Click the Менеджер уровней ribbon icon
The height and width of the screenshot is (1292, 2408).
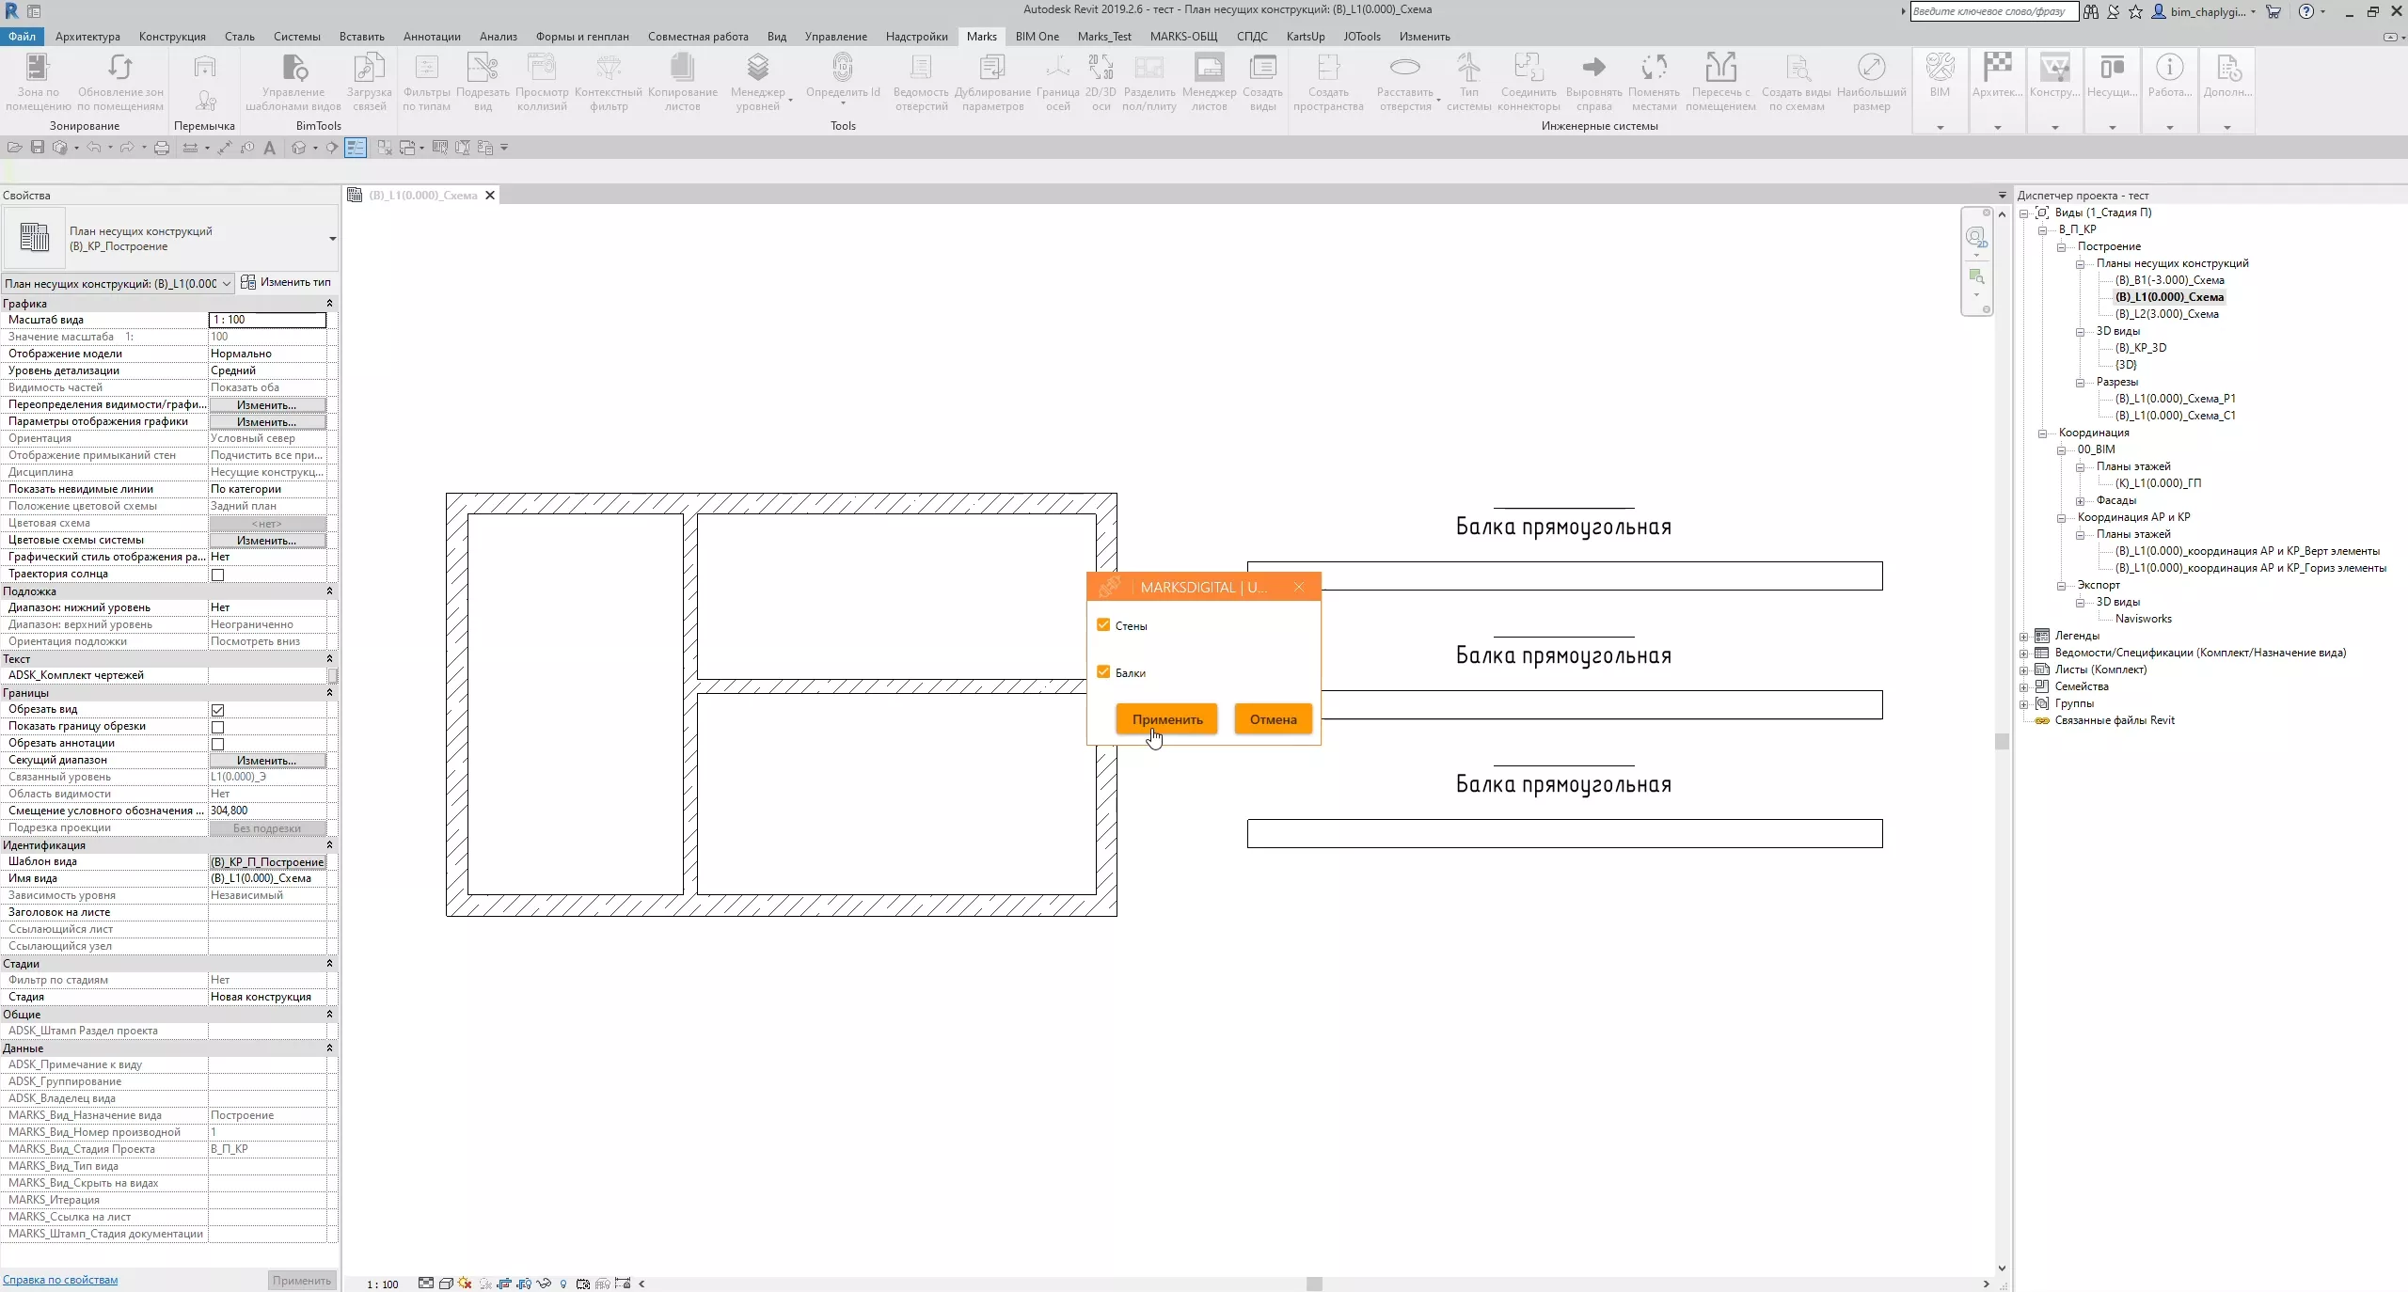point(757,69)
